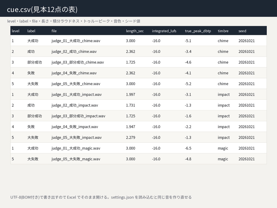The height and width of the screenshot is (208, 277).
Task: Click label 部分成功 in the chime row
Action: pos(35,62)
